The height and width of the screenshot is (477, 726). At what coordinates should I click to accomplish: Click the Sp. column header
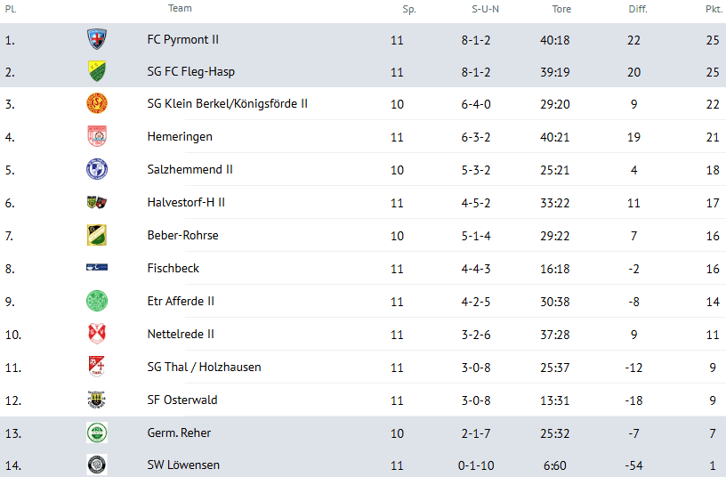pos(408,10)
